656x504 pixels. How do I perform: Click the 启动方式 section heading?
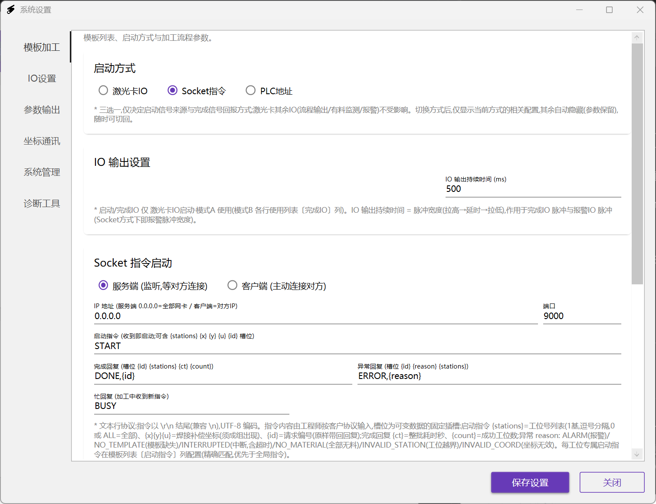(115, 68)
